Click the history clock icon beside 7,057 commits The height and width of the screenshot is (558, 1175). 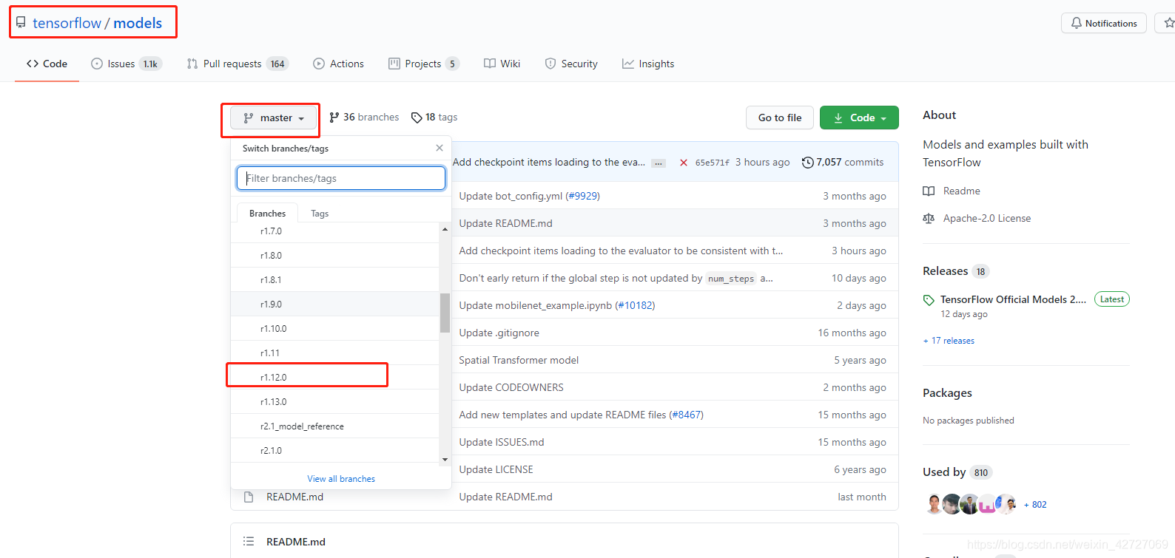[x=808, y=163]
